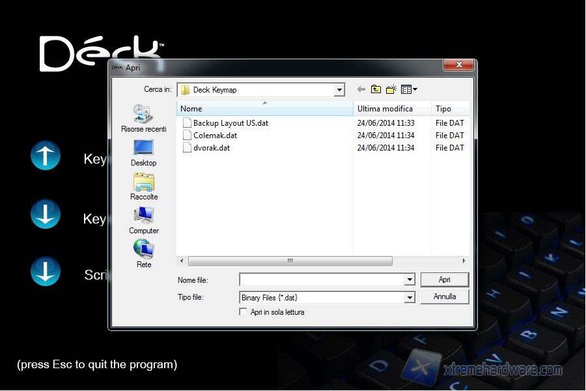
Task: Open Rete network location
Action: [143, 254]
